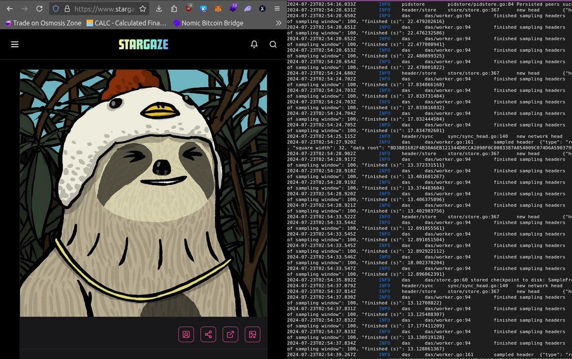The height and width of the screenshot is (359, 572).
Task: Open the browser downloads panel
Action: pyautogui.click(x=159, y=9)
